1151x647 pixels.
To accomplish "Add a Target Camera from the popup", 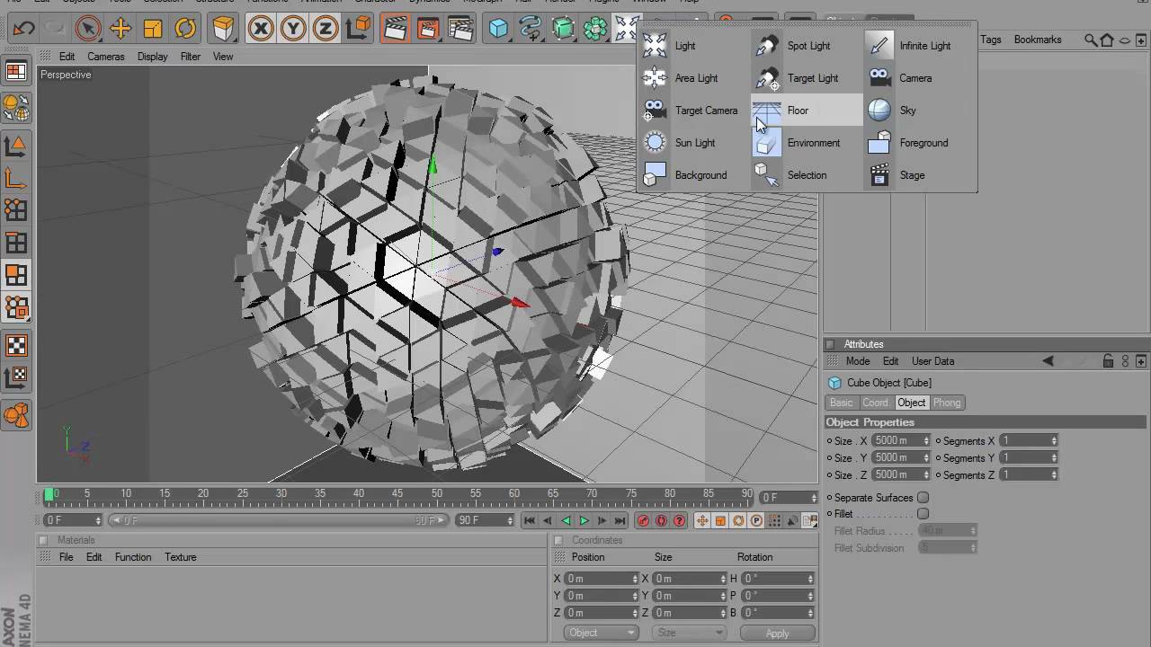I will point(694,111).
